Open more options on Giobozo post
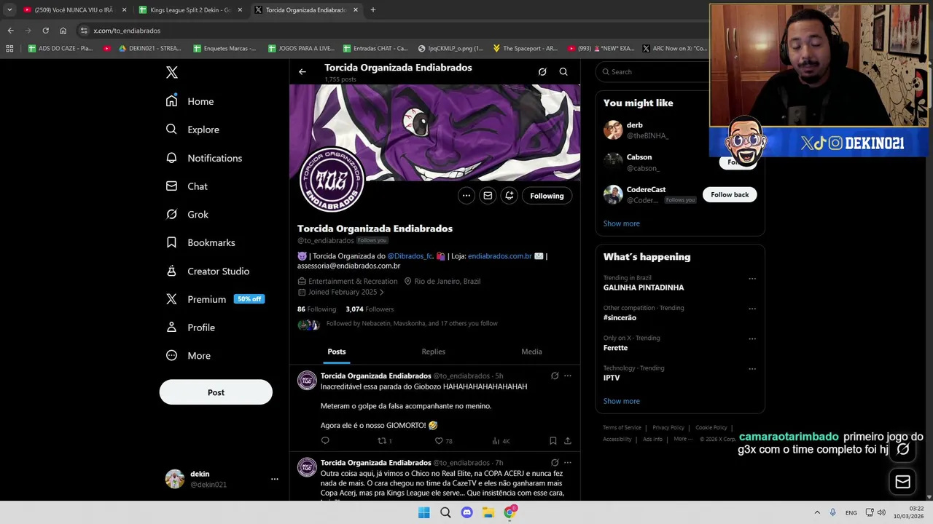Screen dimensions: 933x524 coord(568,376)
